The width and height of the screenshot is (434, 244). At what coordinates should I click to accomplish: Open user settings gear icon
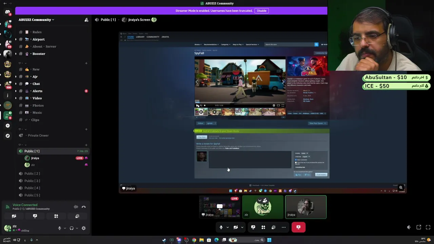[x=84, y=228]
